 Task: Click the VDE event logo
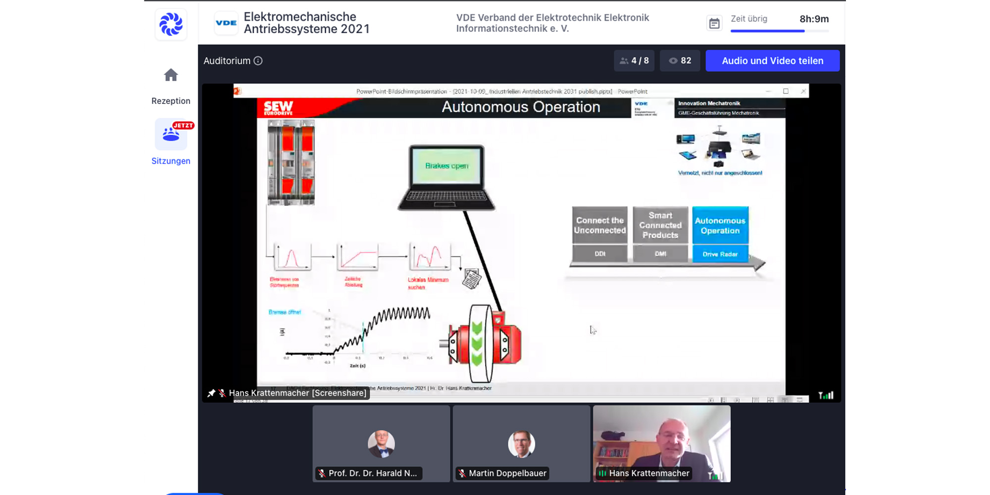point(226,23)
